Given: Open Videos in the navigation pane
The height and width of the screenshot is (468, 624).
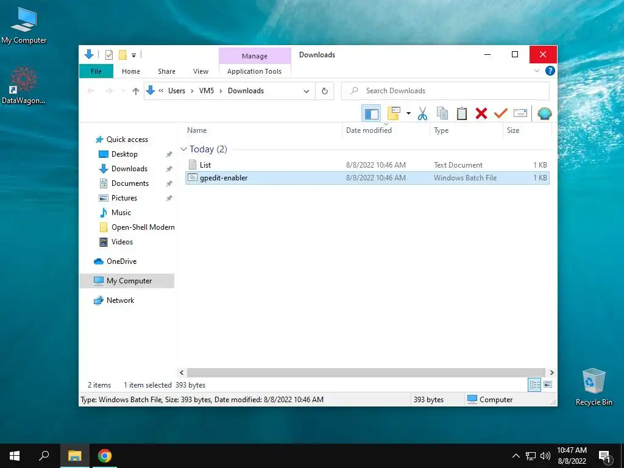Looking at the screenshot, I should coord(122,242).
